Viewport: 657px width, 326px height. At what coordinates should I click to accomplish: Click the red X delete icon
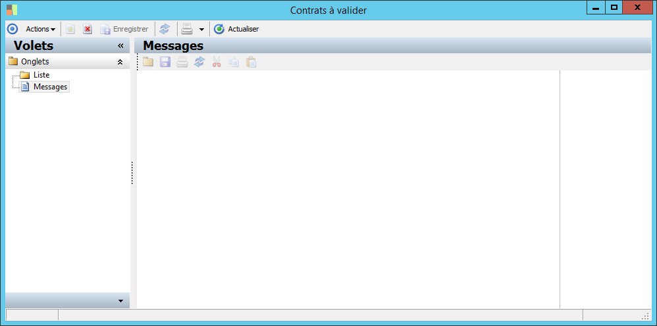pyautogui.click(x=87, y=29)
